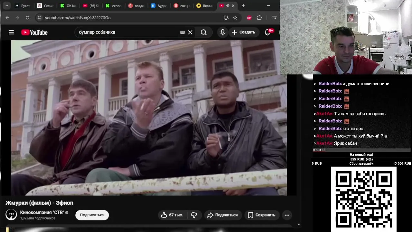The image size is (412, 232).
Task: Open the ABP adblock extension
Action: click(x=249, y=18)
